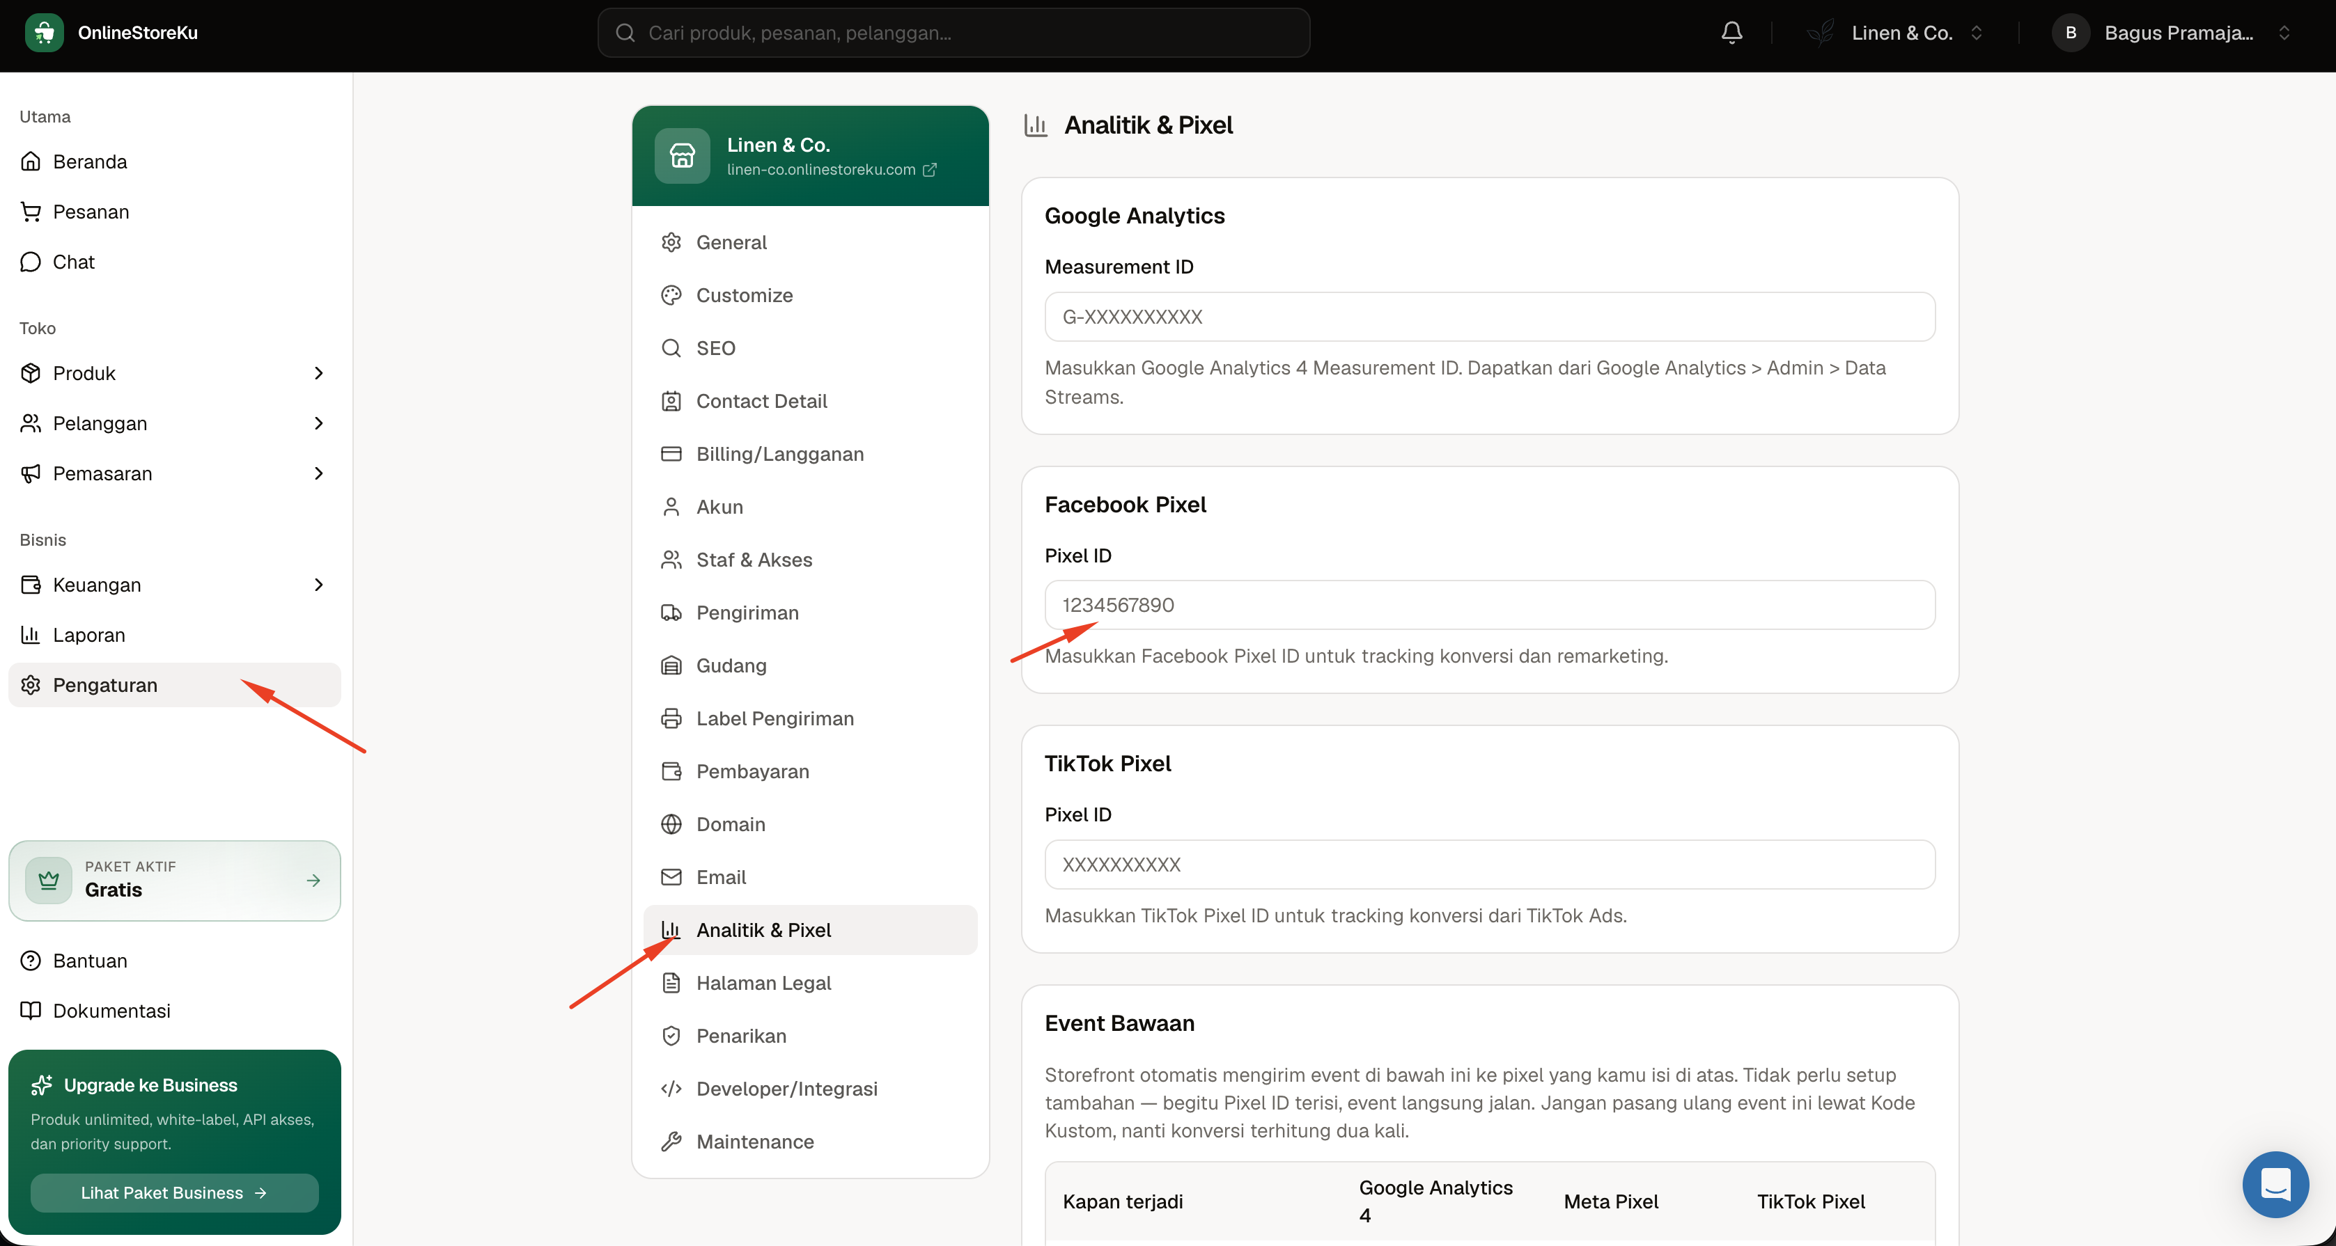Open the notifications bell
This screenshot has height=1246, width=2336.
tap(1731, 33)
